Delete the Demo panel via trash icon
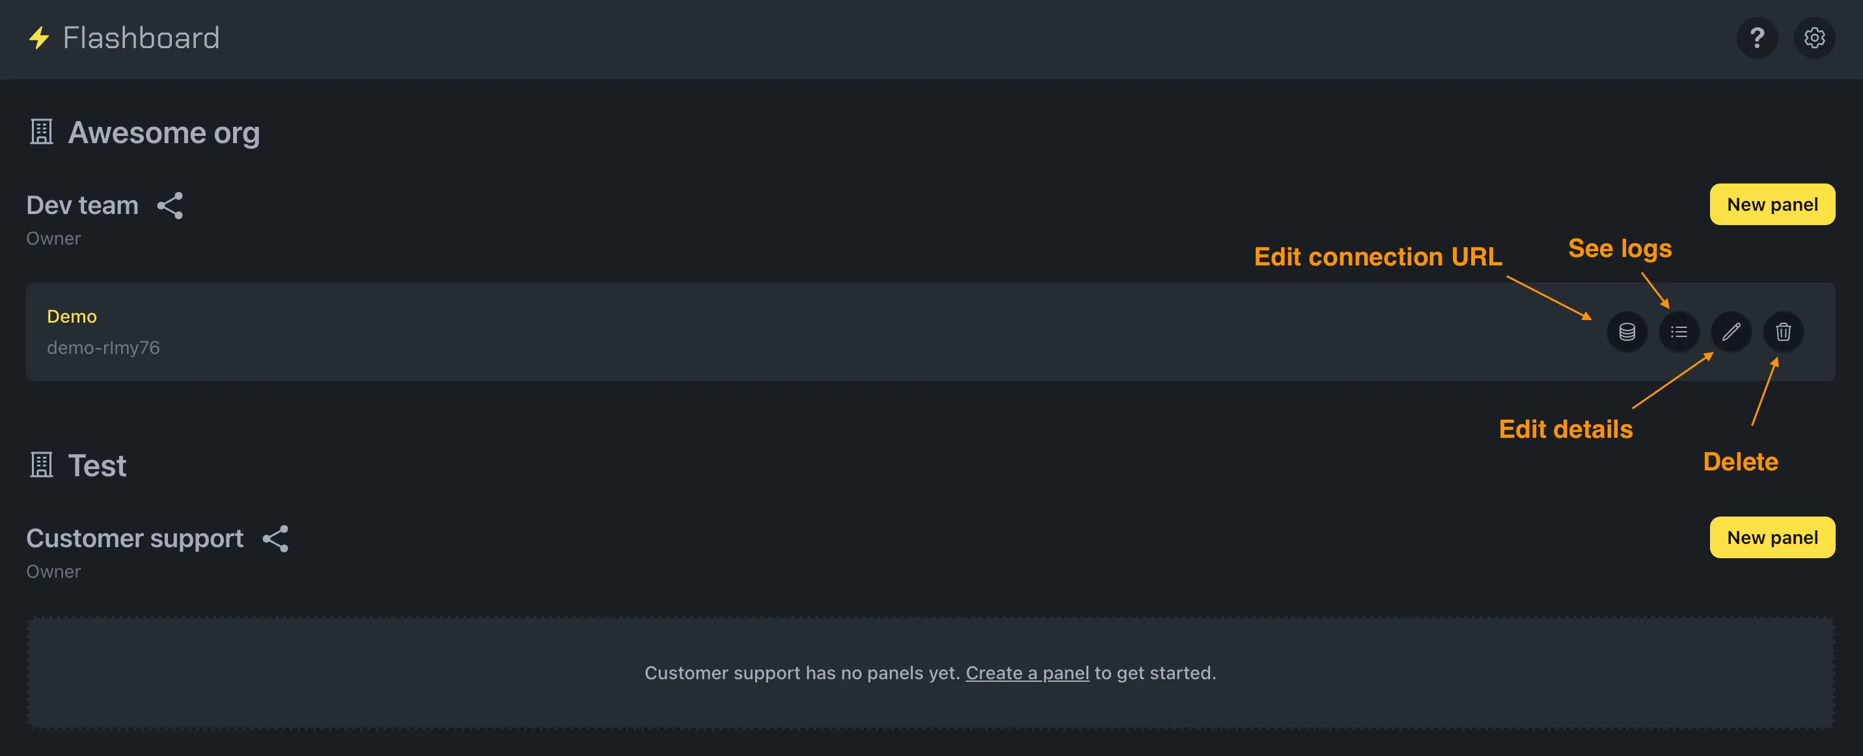The height and width of the screenshot is (756, 1863). tap(1783, 332)
